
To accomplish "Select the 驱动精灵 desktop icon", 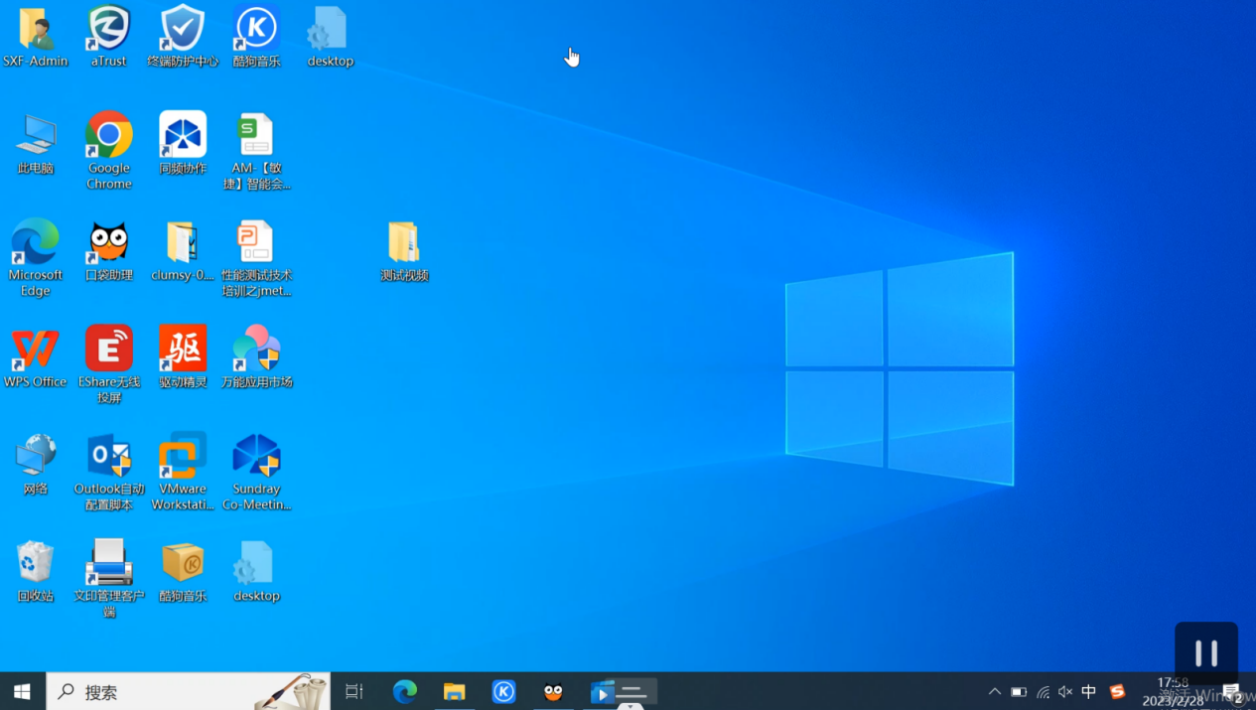I will point(183,350).
